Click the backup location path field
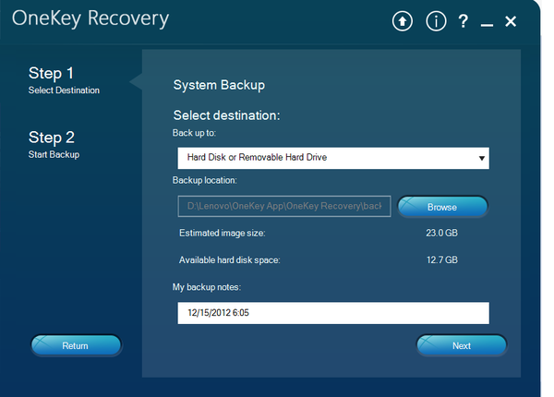554x397 pixels. coord(284,206)
